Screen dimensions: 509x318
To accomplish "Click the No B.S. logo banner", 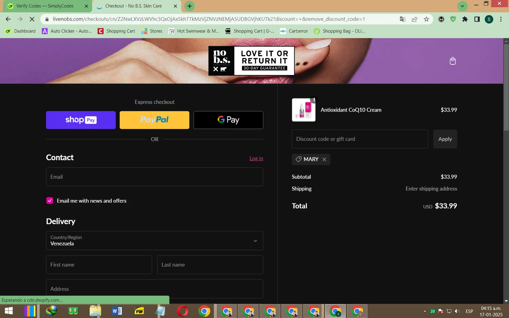I will pyautogui.click(x=251, y=61).
